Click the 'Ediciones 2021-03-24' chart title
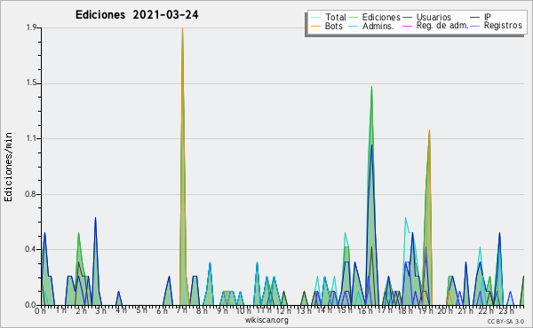533x328 pixels. click(x=137, y=15)
